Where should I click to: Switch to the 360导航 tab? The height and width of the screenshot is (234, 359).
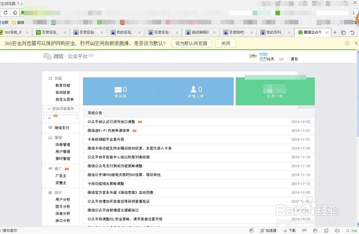tap(14, 32)
